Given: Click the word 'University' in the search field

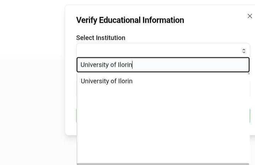Looking at the screenshot, I should point(95,65).
